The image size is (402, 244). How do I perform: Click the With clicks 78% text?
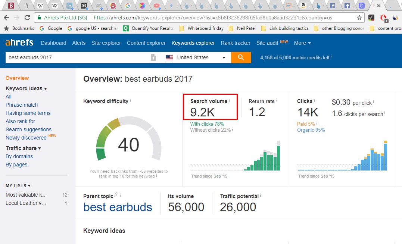(x=207, y=124)
